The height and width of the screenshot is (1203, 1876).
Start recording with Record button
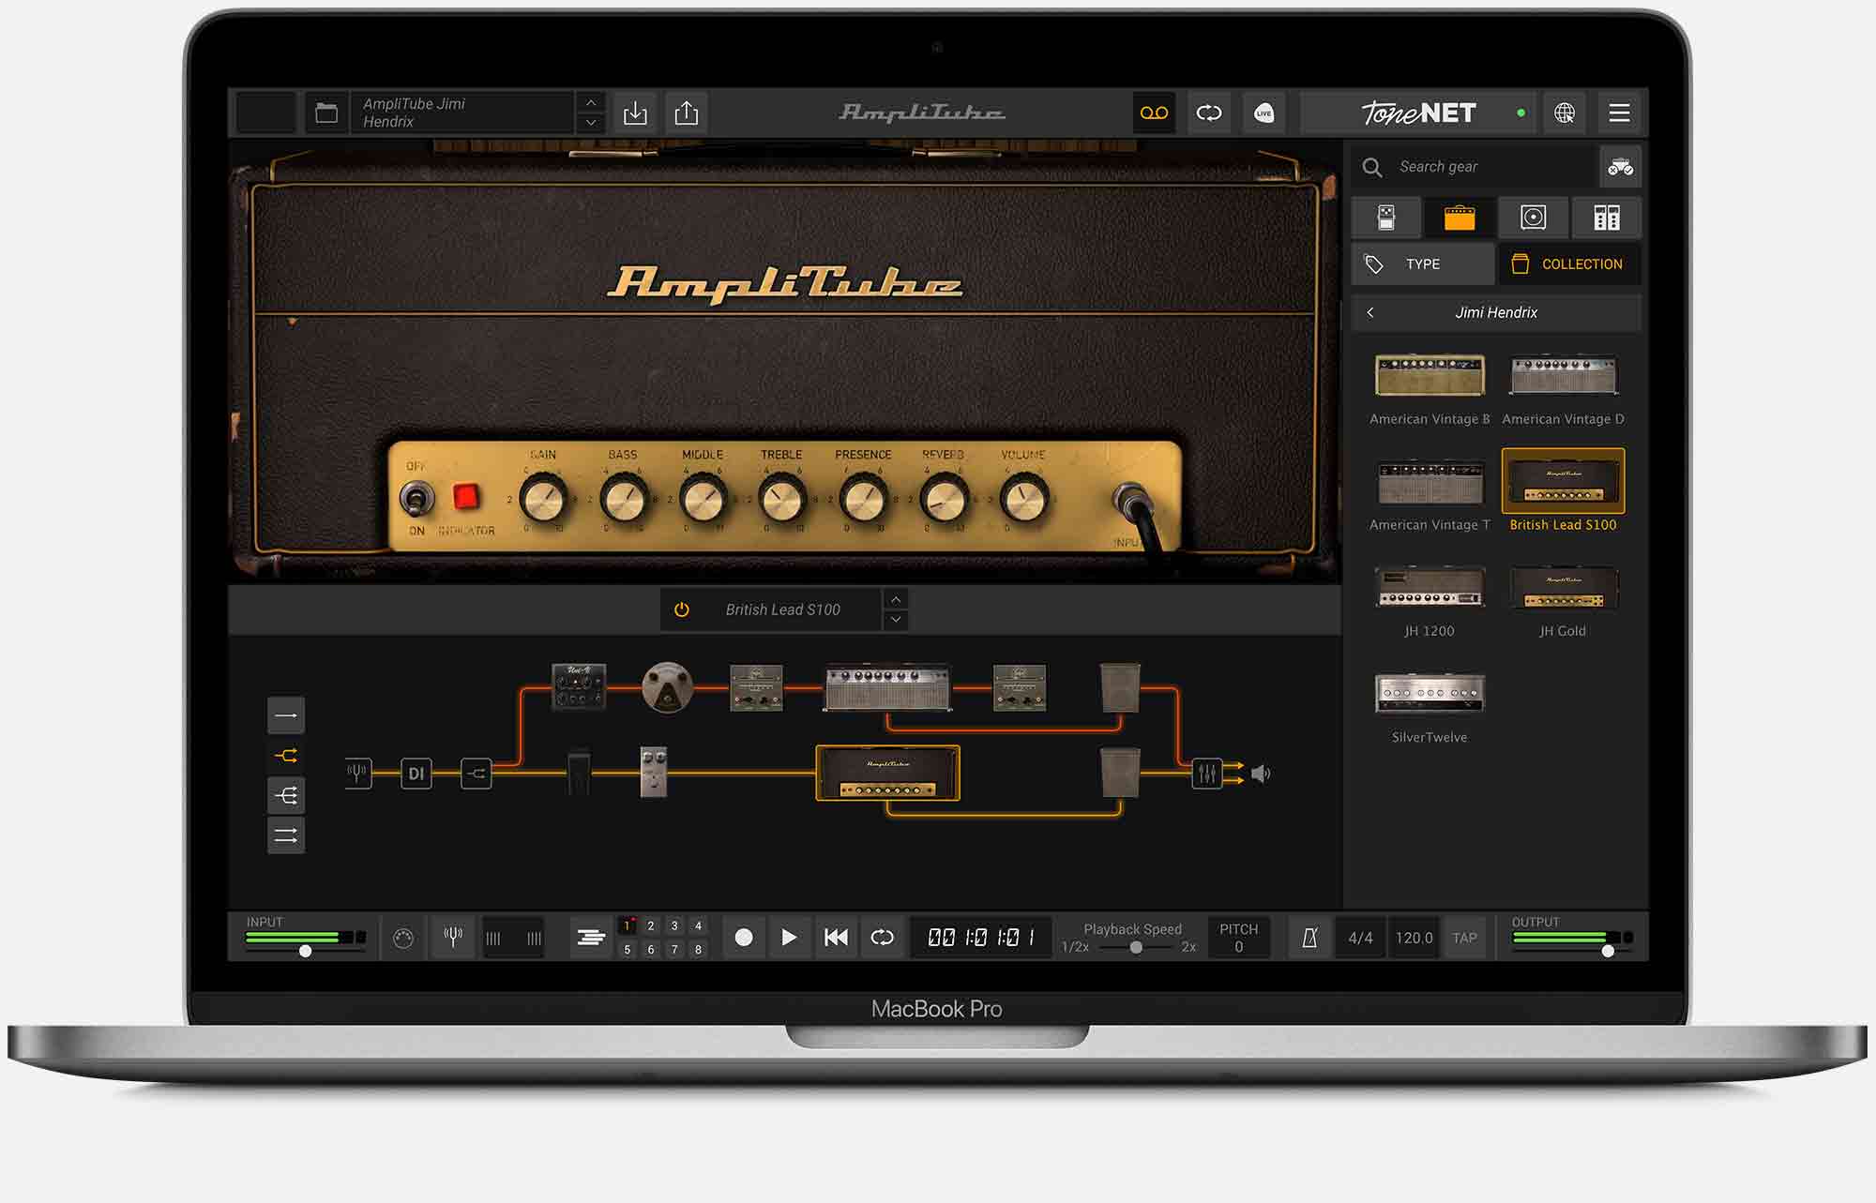744,937
